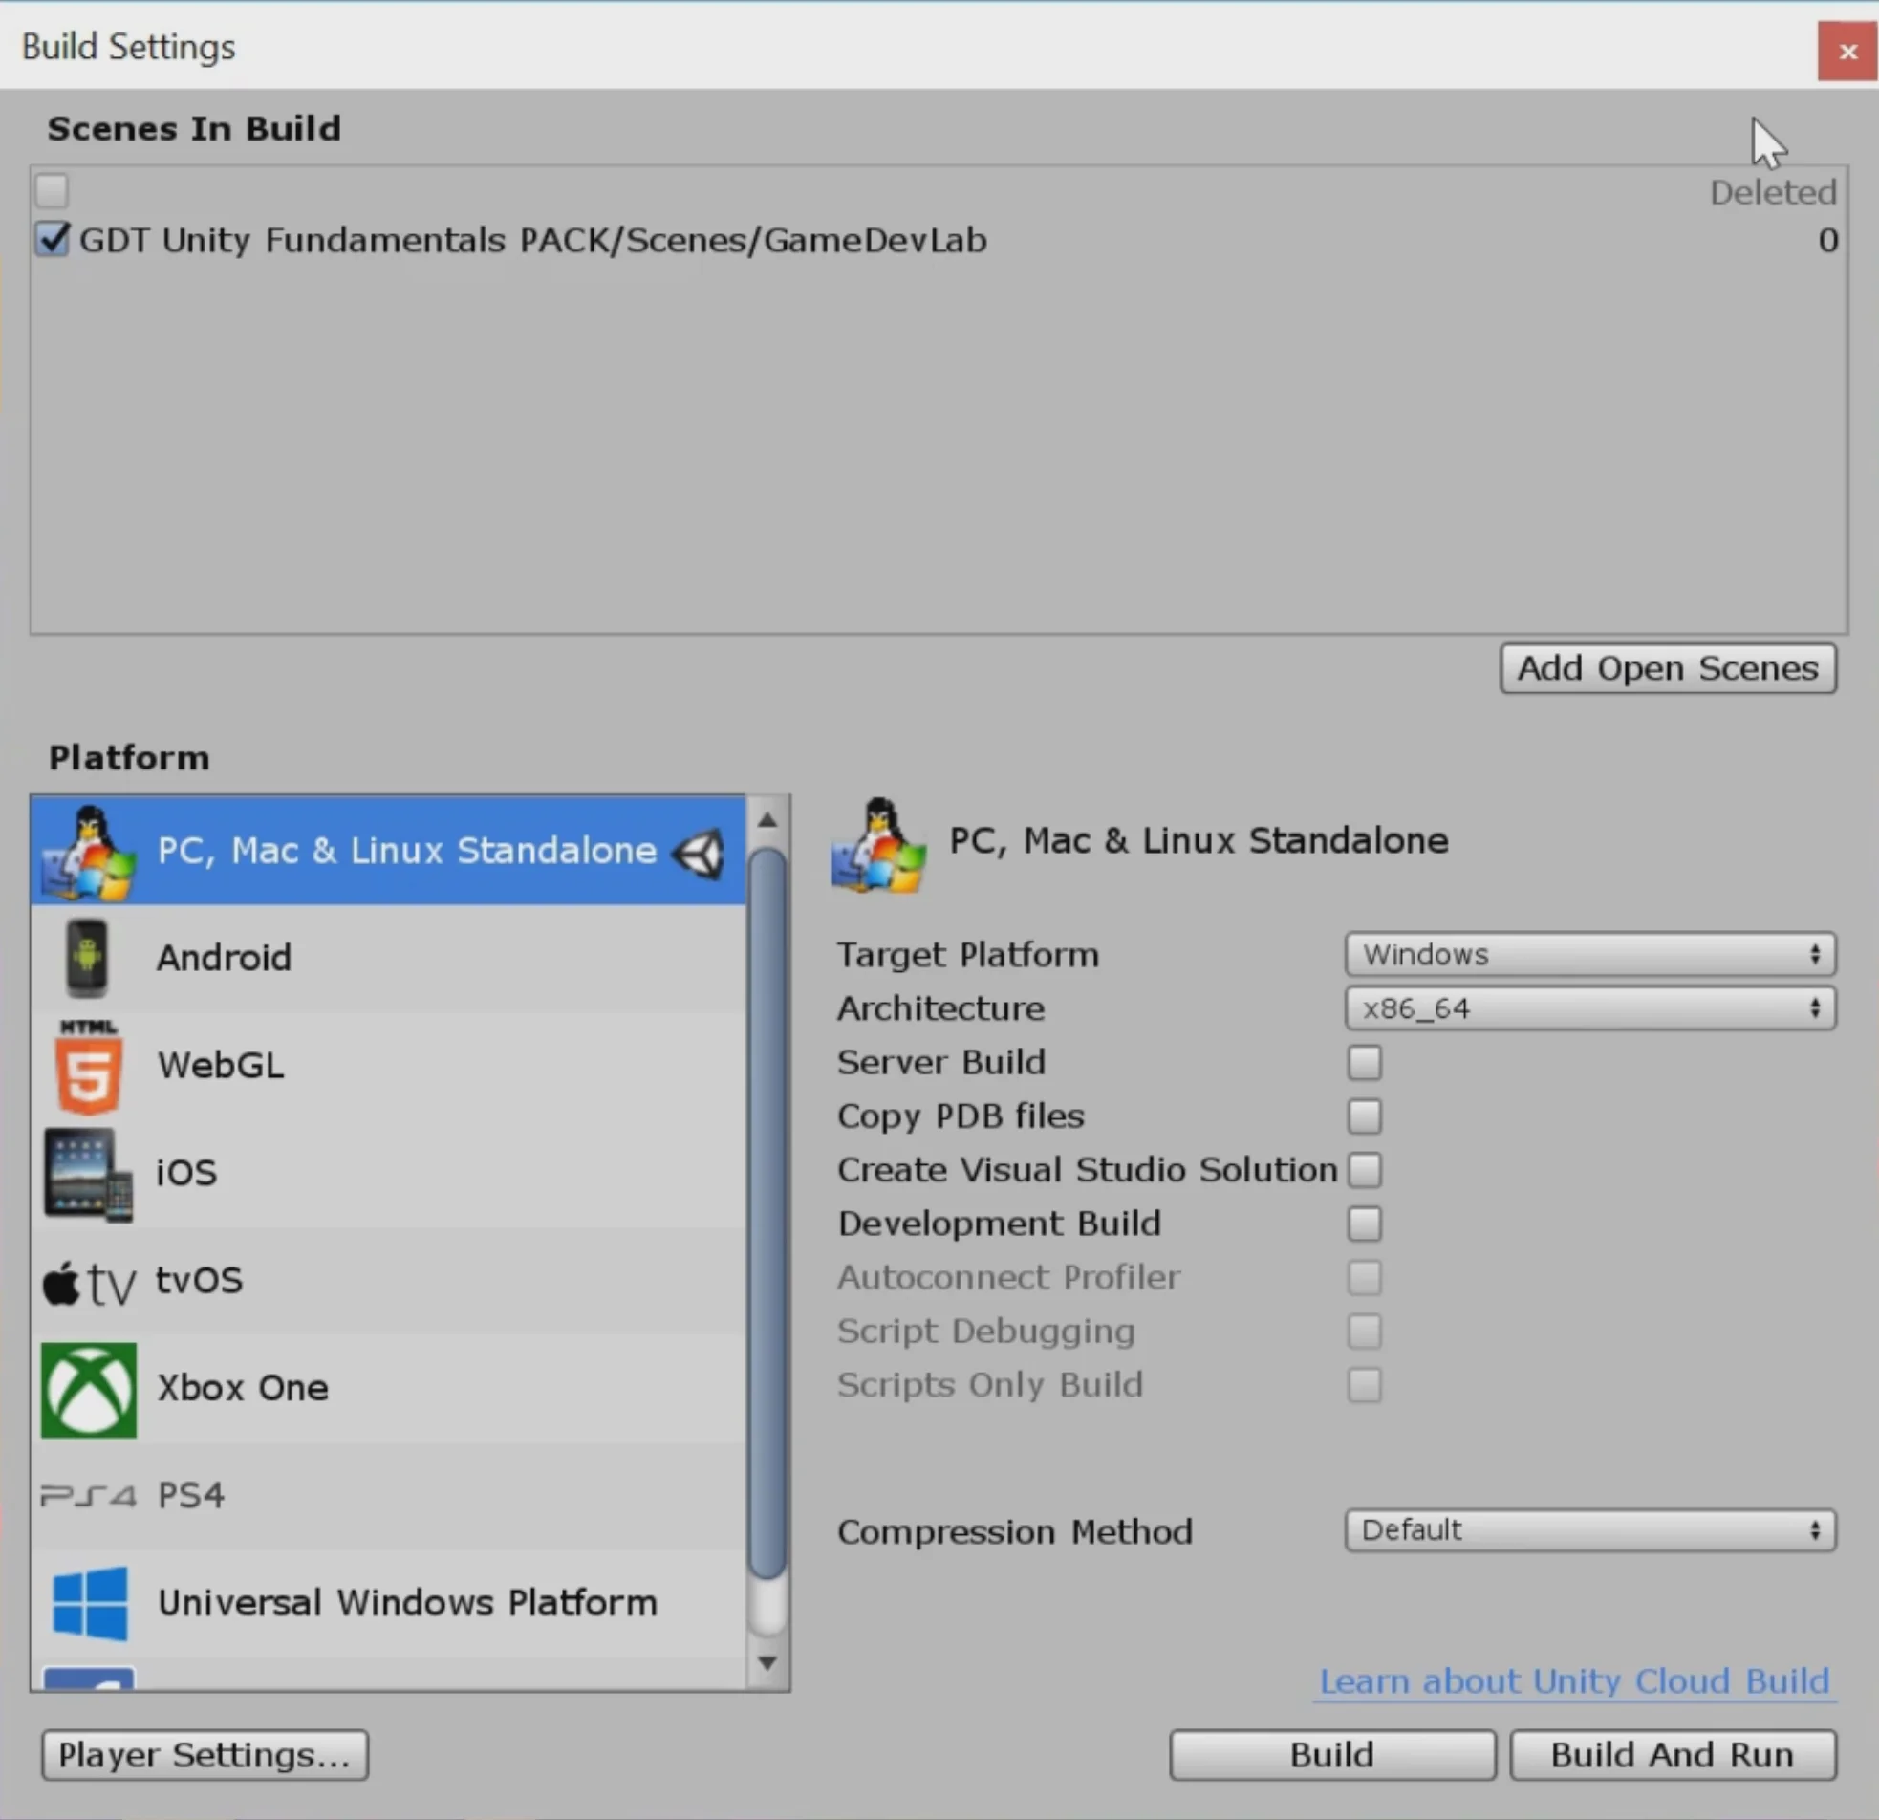
Task: Enable the Server Build checkbox
Action: coord(1364,1063)
